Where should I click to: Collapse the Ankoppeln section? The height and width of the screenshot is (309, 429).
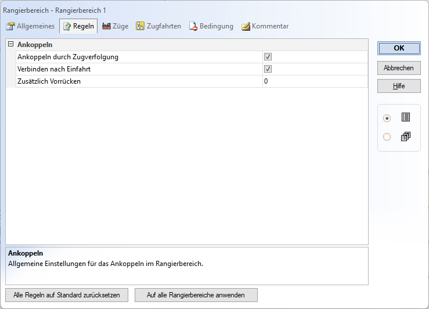10,44
